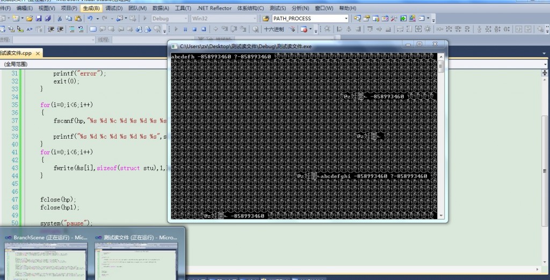The height and width of the screenshot is (280, 550).
Task: Click console scrollbar up arrow
Action: click(441, 56)
